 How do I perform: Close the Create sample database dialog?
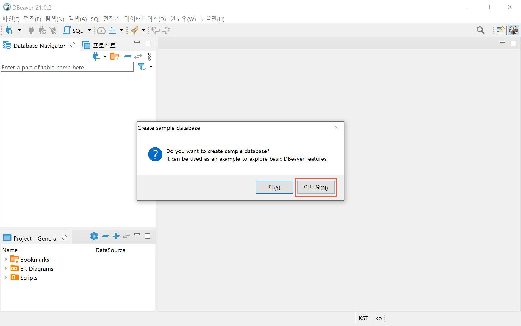click(x=336, y=127)
